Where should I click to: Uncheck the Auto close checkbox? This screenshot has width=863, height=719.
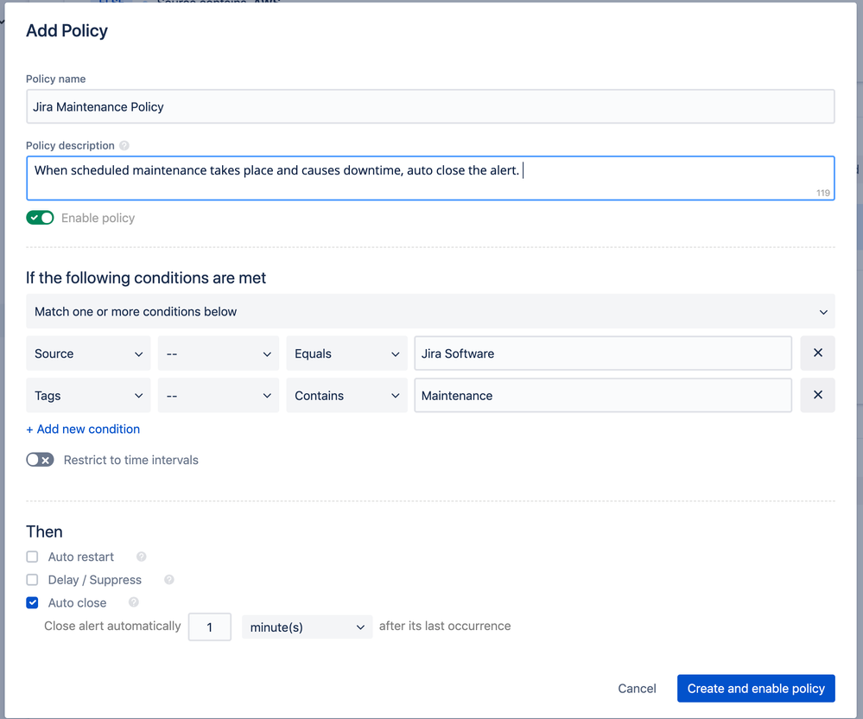(33, 603)
